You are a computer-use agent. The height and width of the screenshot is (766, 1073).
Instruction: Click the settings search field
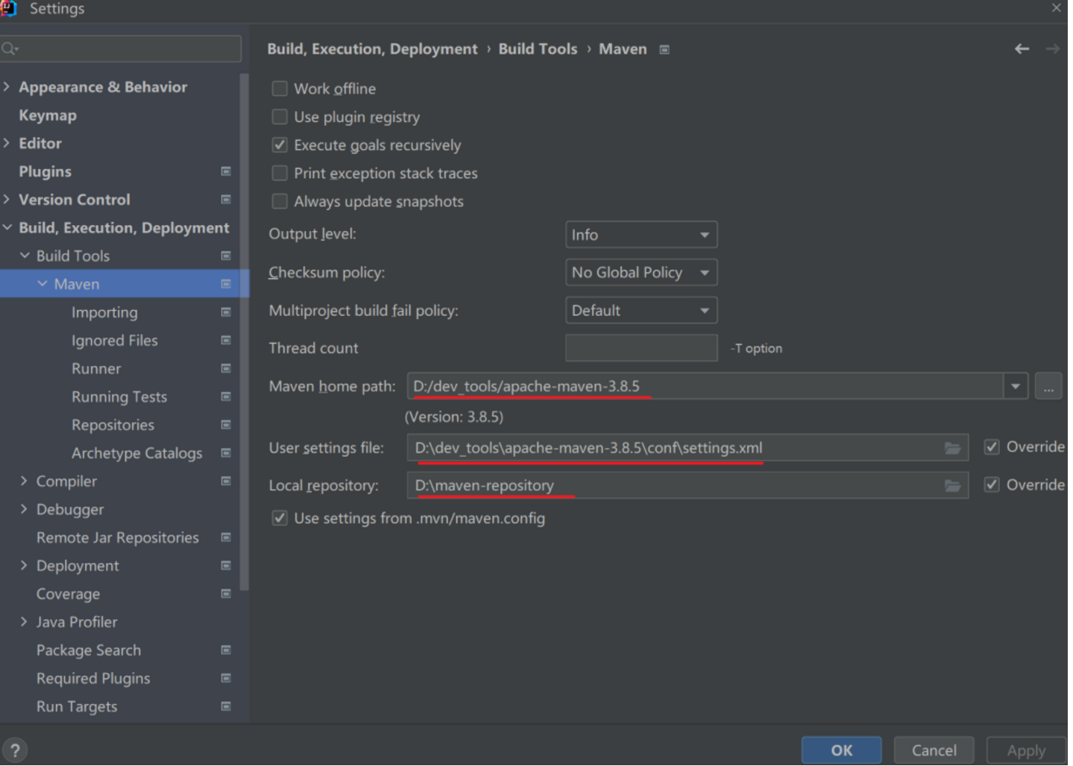(121, 49)
